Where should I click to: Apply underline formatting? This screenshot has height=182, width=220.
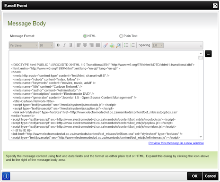[71, 45]
